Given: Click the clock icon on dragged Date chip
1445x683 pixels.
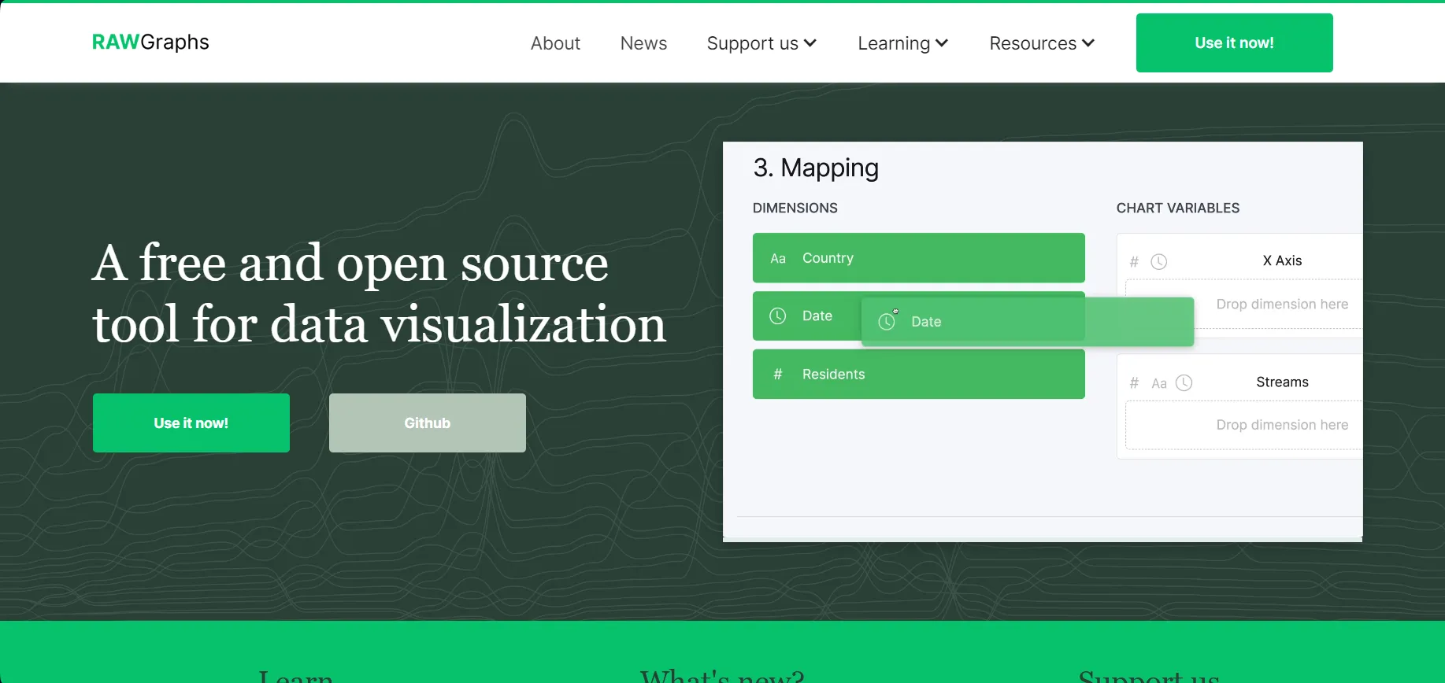Looking at the screenshot, I should point(887,321).
